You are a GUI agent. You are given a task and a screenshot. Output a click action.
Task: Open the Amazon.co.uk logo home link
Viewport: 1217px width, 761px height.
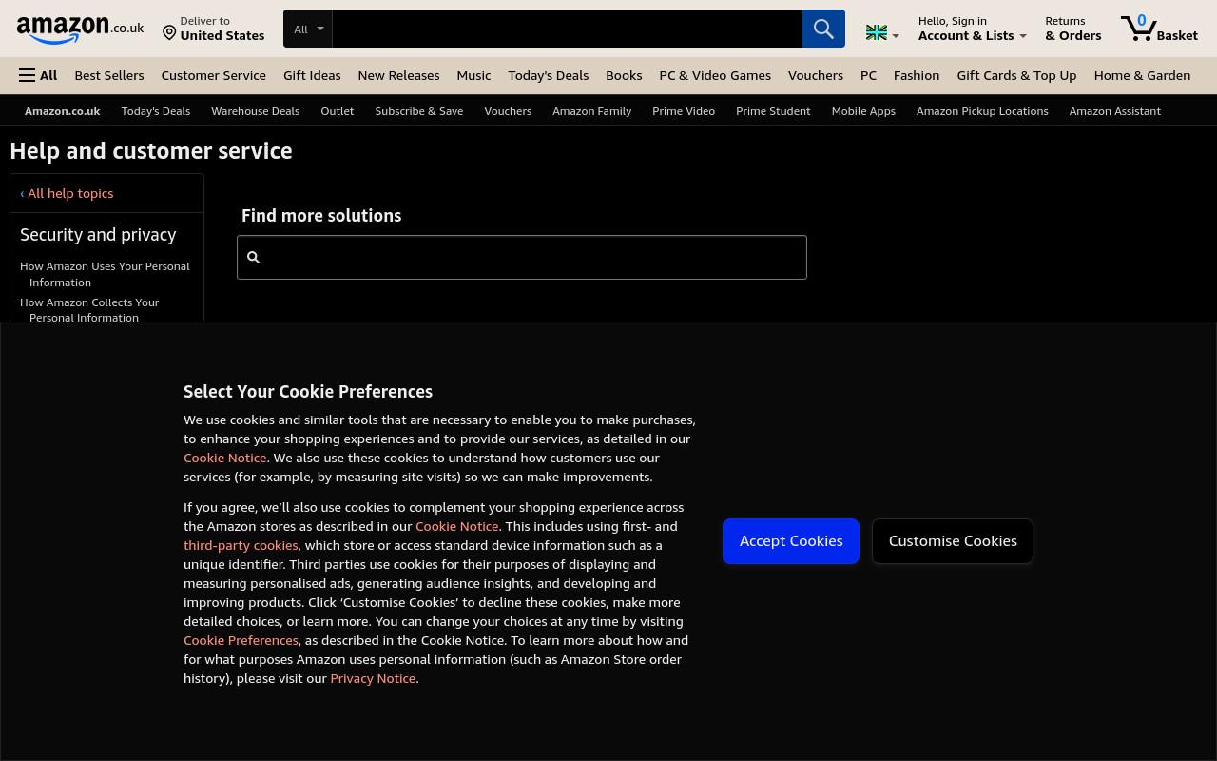pos(80,29)
